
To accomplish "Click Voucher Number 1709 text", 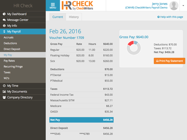I will (x=67, y=38).
